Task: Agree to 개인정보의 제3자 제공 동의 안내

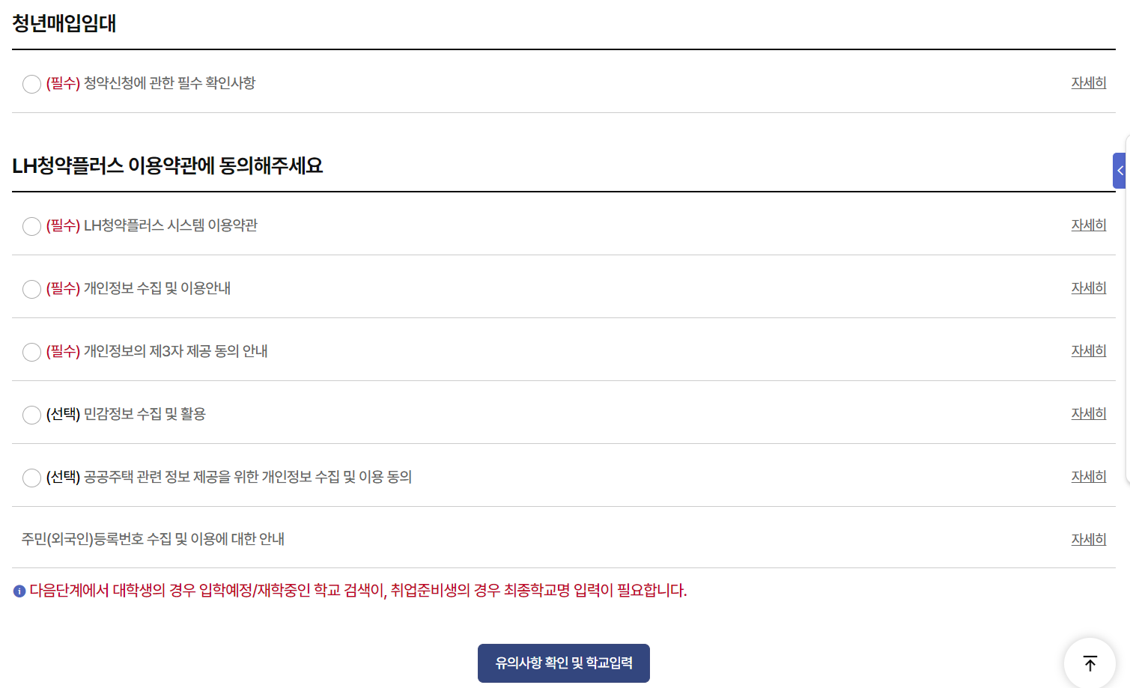Action: [31, 351]
